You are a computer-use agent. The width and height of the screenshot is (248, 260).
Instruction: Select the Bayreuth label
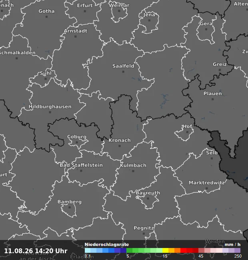point(148,193)
